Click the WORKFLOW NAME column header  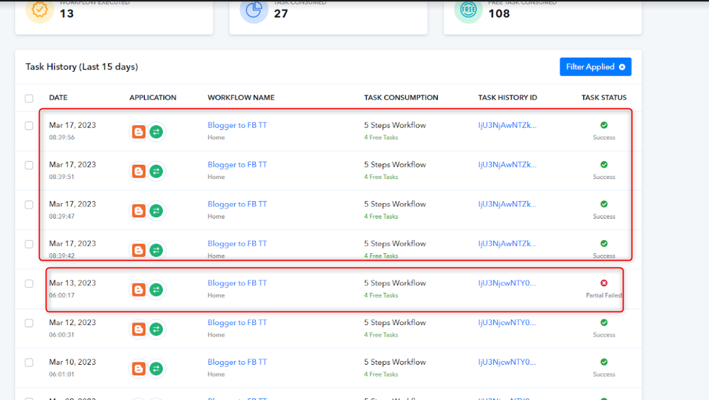[241, 98]
